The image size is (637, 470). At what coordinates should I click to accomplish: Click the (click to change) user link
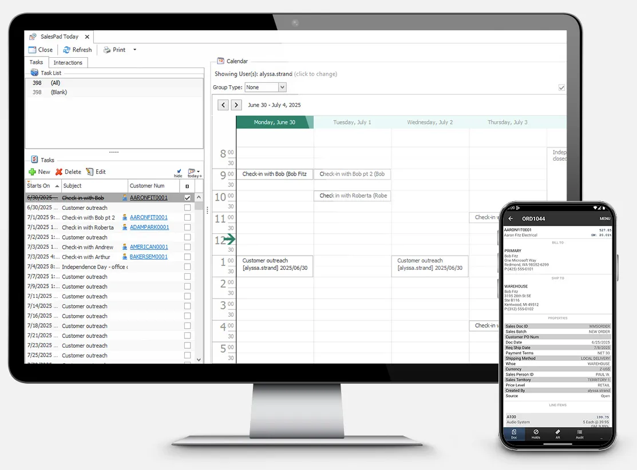click(x=316, y=74)
